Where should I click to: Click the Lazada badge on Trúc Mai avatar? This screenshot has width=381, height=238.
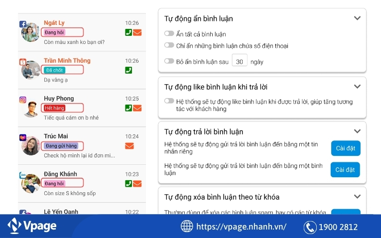pos(23,137)
